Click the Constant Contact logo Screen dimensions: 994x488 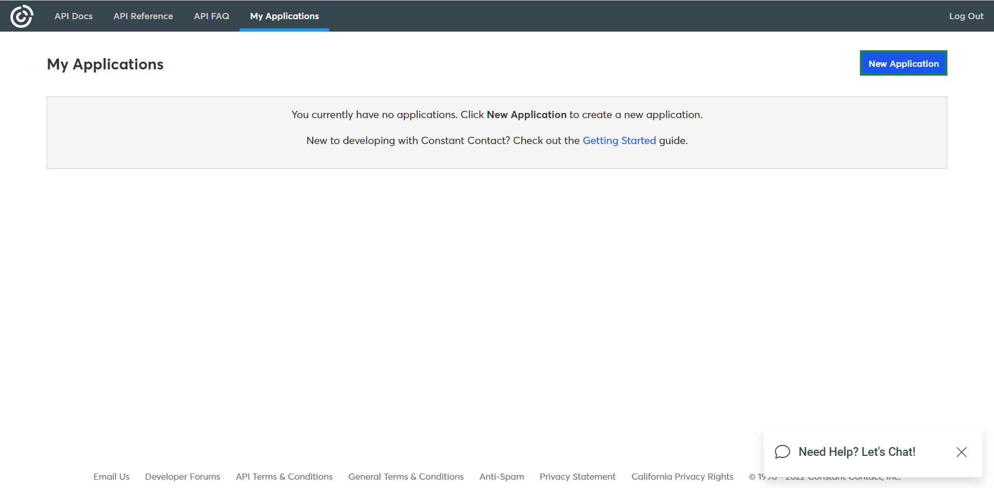coord(22,16)
